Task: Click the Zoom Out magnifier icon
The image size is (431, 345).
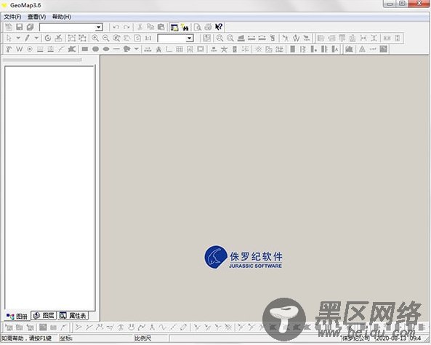Action: click(106, 38)
